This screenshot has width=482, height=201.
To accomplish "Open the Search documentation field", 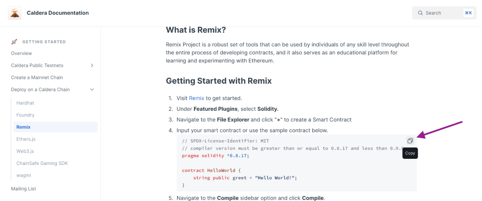I will [x=444, y=13].
